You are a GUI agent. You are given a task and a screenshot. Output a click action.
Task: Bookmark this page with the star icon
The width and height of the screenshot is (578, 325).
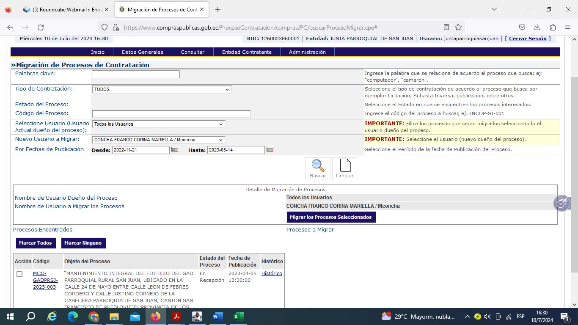(x=458, y=27)
